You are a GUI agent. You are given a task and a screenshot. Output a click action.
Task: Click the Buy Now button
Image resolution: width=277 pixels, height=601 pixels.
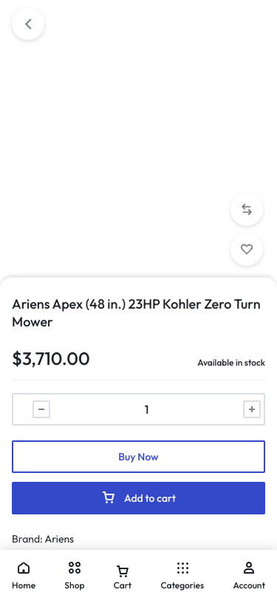[x=139, y=457]
